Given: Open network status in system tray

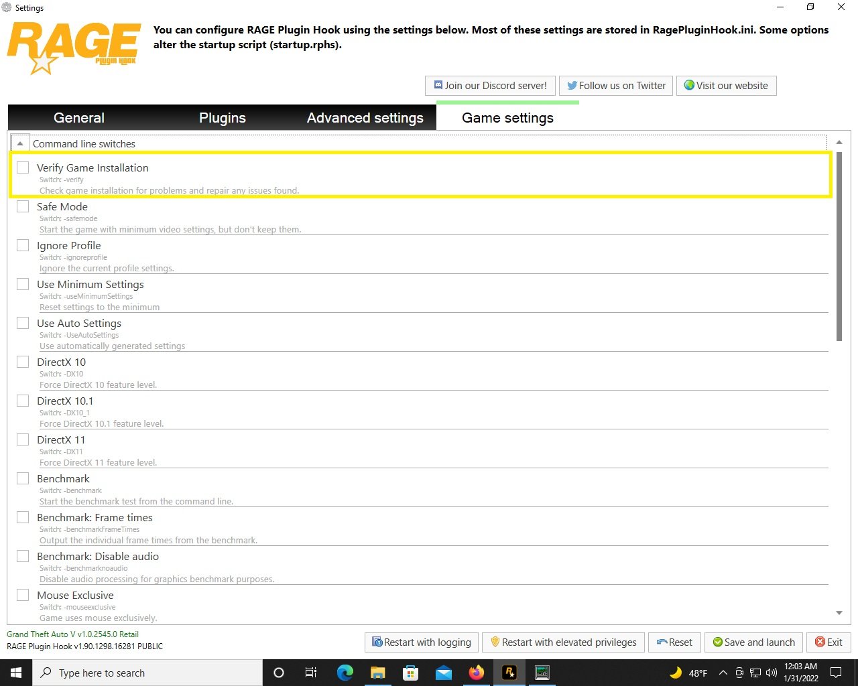Looking at the screenshot, I should (x=755, y=673).
